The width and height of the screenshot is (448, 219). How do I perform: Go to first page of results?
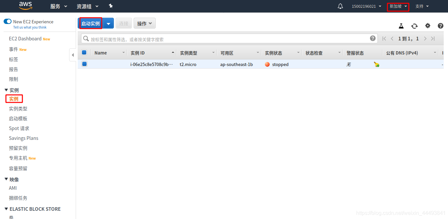(384, 39)
